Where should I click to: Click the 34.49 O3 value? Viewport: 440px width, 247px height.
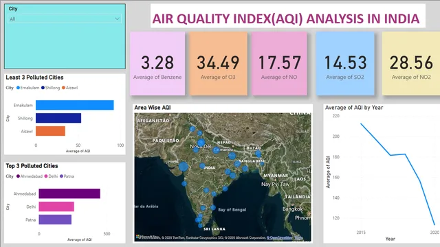click(218, 62)
